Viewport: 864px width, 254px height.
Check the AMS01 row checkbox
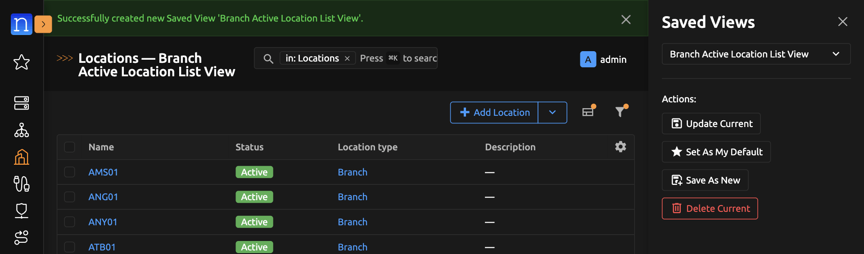(x=70, y=172)
